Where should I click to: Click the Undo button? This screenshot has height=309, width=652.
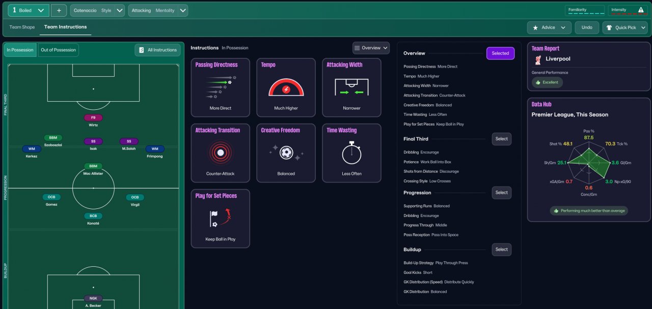point(587,27)
